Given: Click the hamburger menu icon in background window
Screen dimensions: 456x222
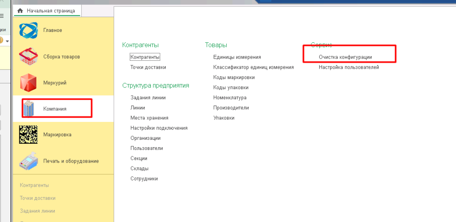Looking at the screenshot, I should click(2, 16).
